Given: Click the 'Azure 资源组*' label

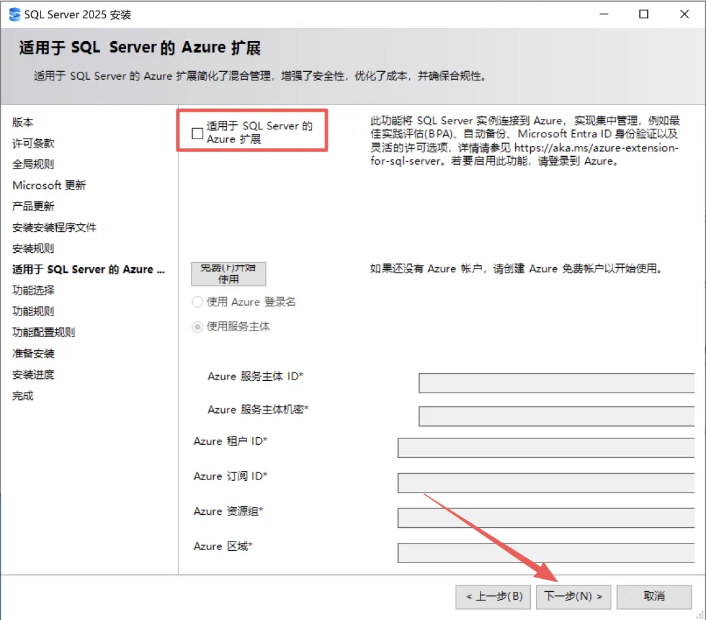Looking at the screenshot, I should pos(228,511).
